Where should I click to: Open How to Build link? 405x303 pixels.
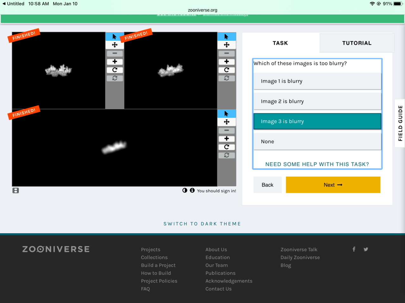[156, 273]
